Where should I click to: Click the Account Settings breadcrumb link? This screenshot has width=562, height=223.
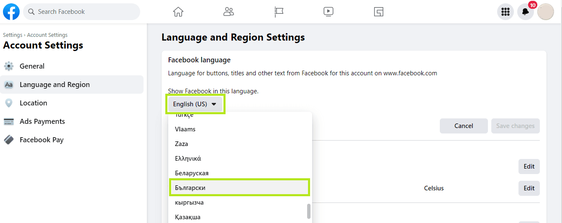coord(47,35)
